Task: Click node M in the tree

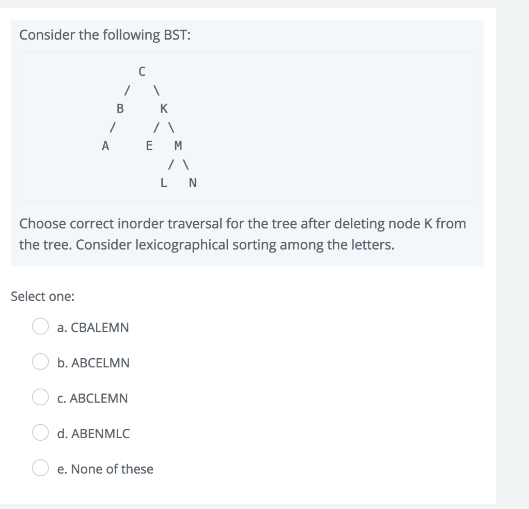Action: tap(178, 146)
